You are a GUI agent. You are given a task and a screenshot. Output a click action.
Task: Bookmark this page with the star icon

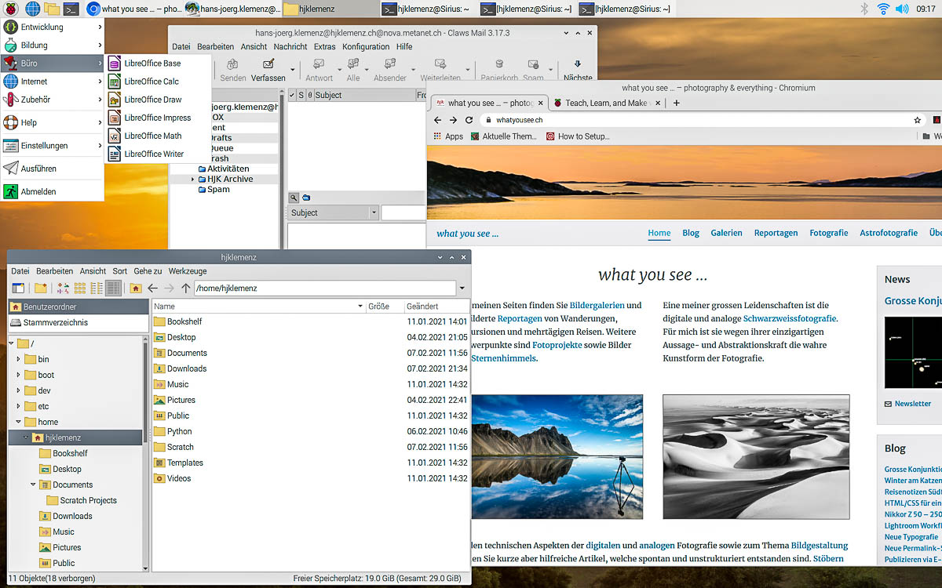pyautogui.click(x=917, y=120)
